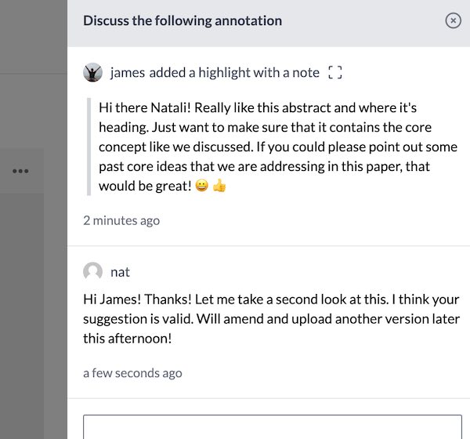
Task: Click the username nat
Action: (x=120, y=272)
